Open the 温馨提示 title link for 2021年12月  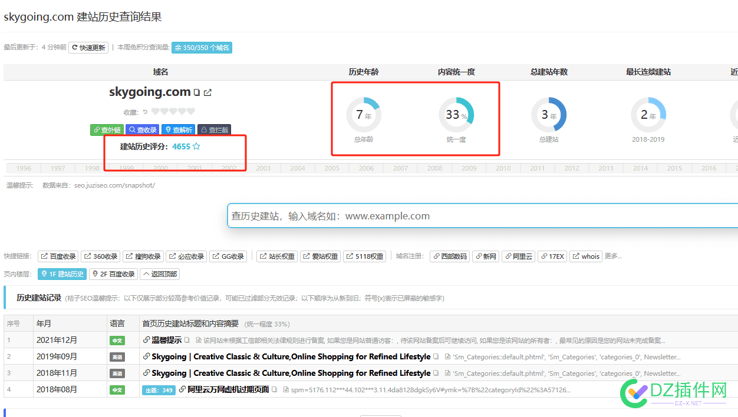(167, 340)
